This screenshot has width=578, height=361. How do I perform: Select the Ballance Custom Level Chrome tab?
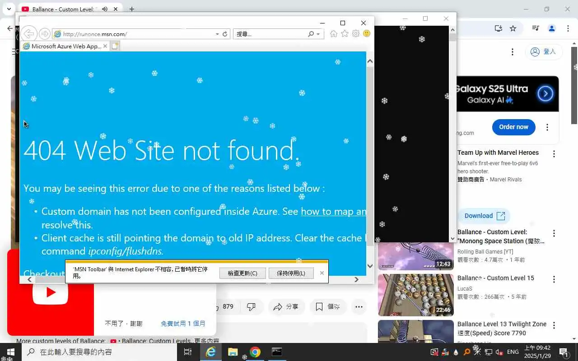[x=70, y=9]
